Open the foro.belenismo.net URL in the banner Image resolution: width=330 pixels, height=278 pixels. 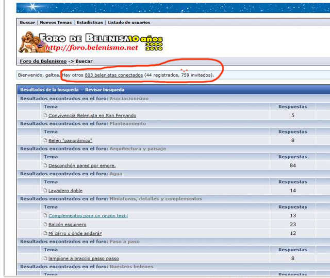(92, 48)
